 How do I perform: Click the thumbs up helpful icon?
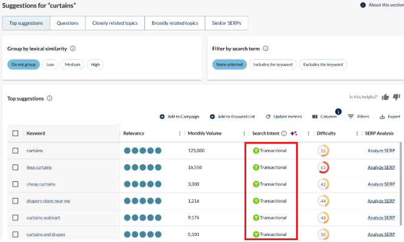click(x=385, y=97)
